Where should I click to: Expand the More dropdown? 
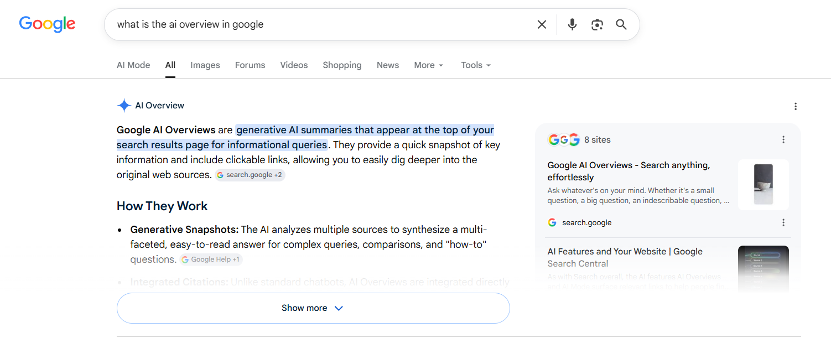point(429,65)
